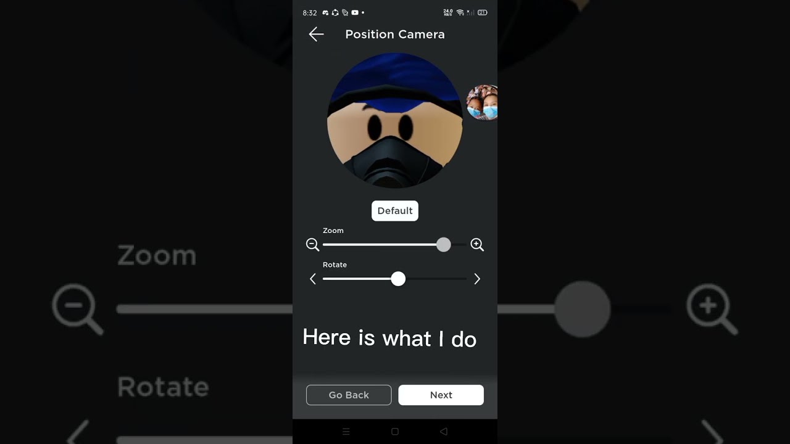The image size is (790, 444).
Task: Click the zoom in magnifier icon
Action: point(477,245)
